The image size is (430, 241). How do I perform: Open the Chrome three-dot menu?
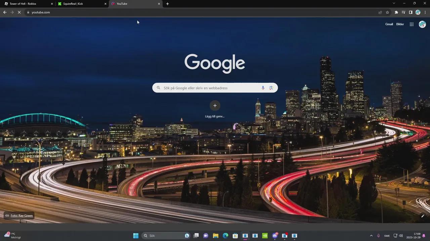[425, 12]
